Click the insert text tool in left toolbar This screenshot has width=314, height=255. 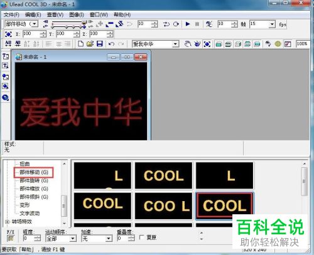point(6,56)
